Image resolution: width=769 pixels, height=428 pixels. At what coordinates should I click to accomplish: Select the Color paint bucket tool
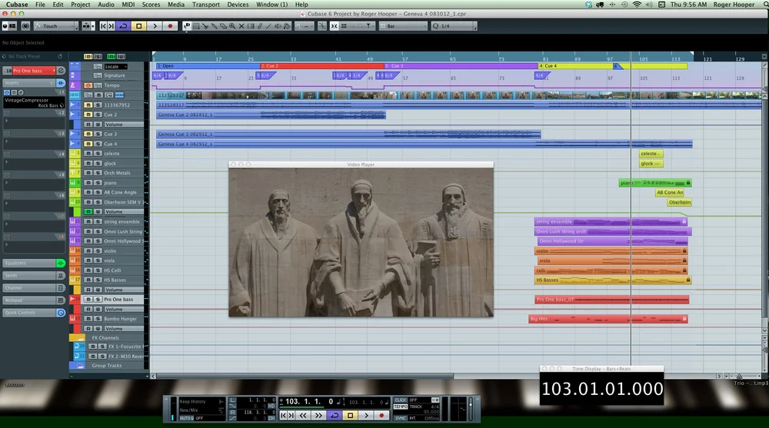coord(287,26)
